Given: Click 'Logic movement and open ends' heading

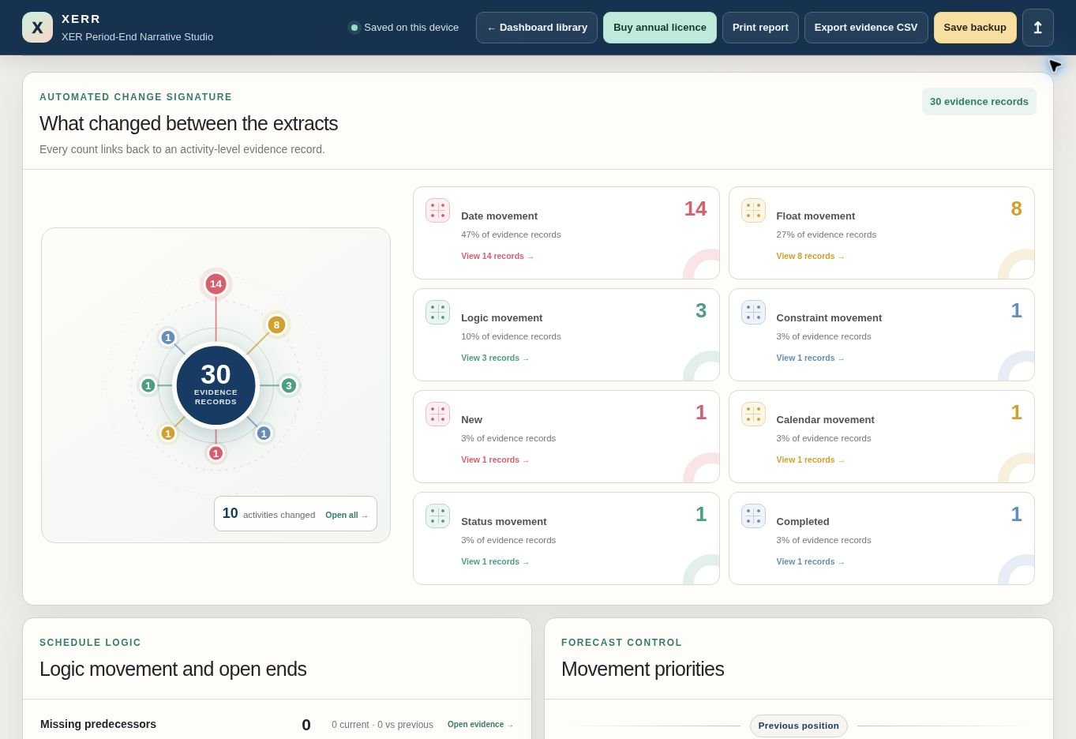Looking at the screenshot, I should [x=173, y=669].
